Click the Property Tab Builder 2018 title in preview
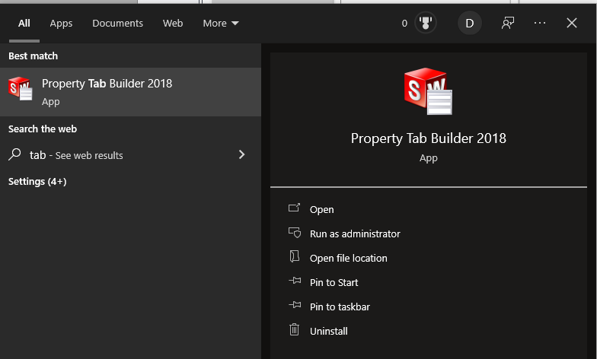 [x=428, y=138]
